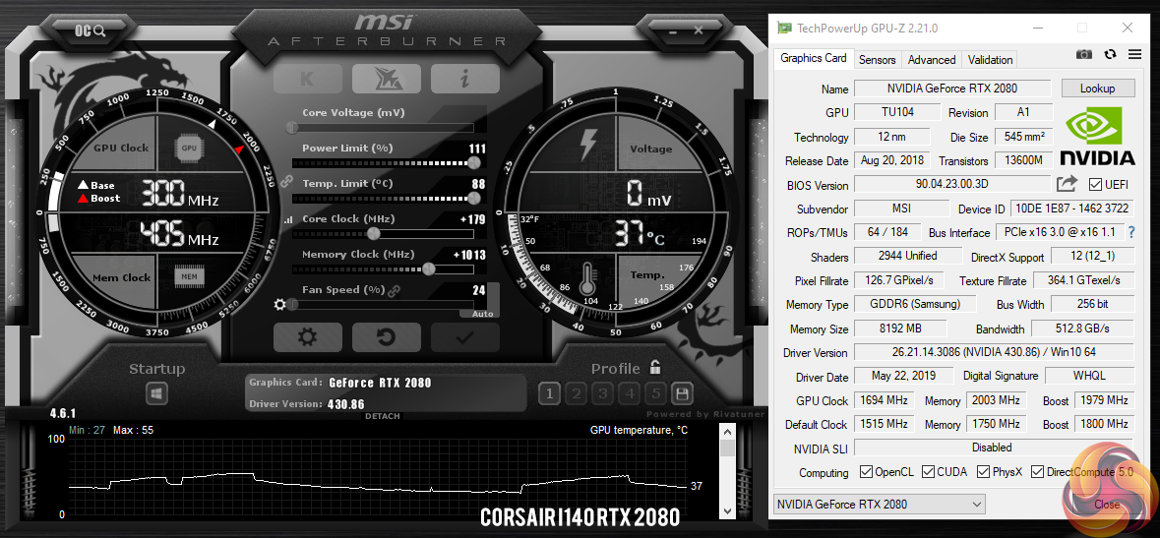Take GPU-Z screenshot with the camera icon
Image resolution: width=1160 pixels, height=538 pixels.
1084,55
